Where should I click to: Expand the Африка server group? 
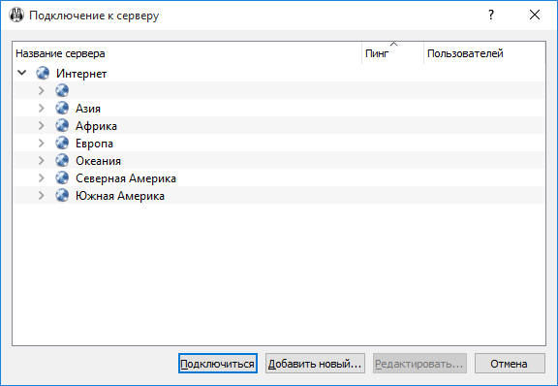click(42, 125)
